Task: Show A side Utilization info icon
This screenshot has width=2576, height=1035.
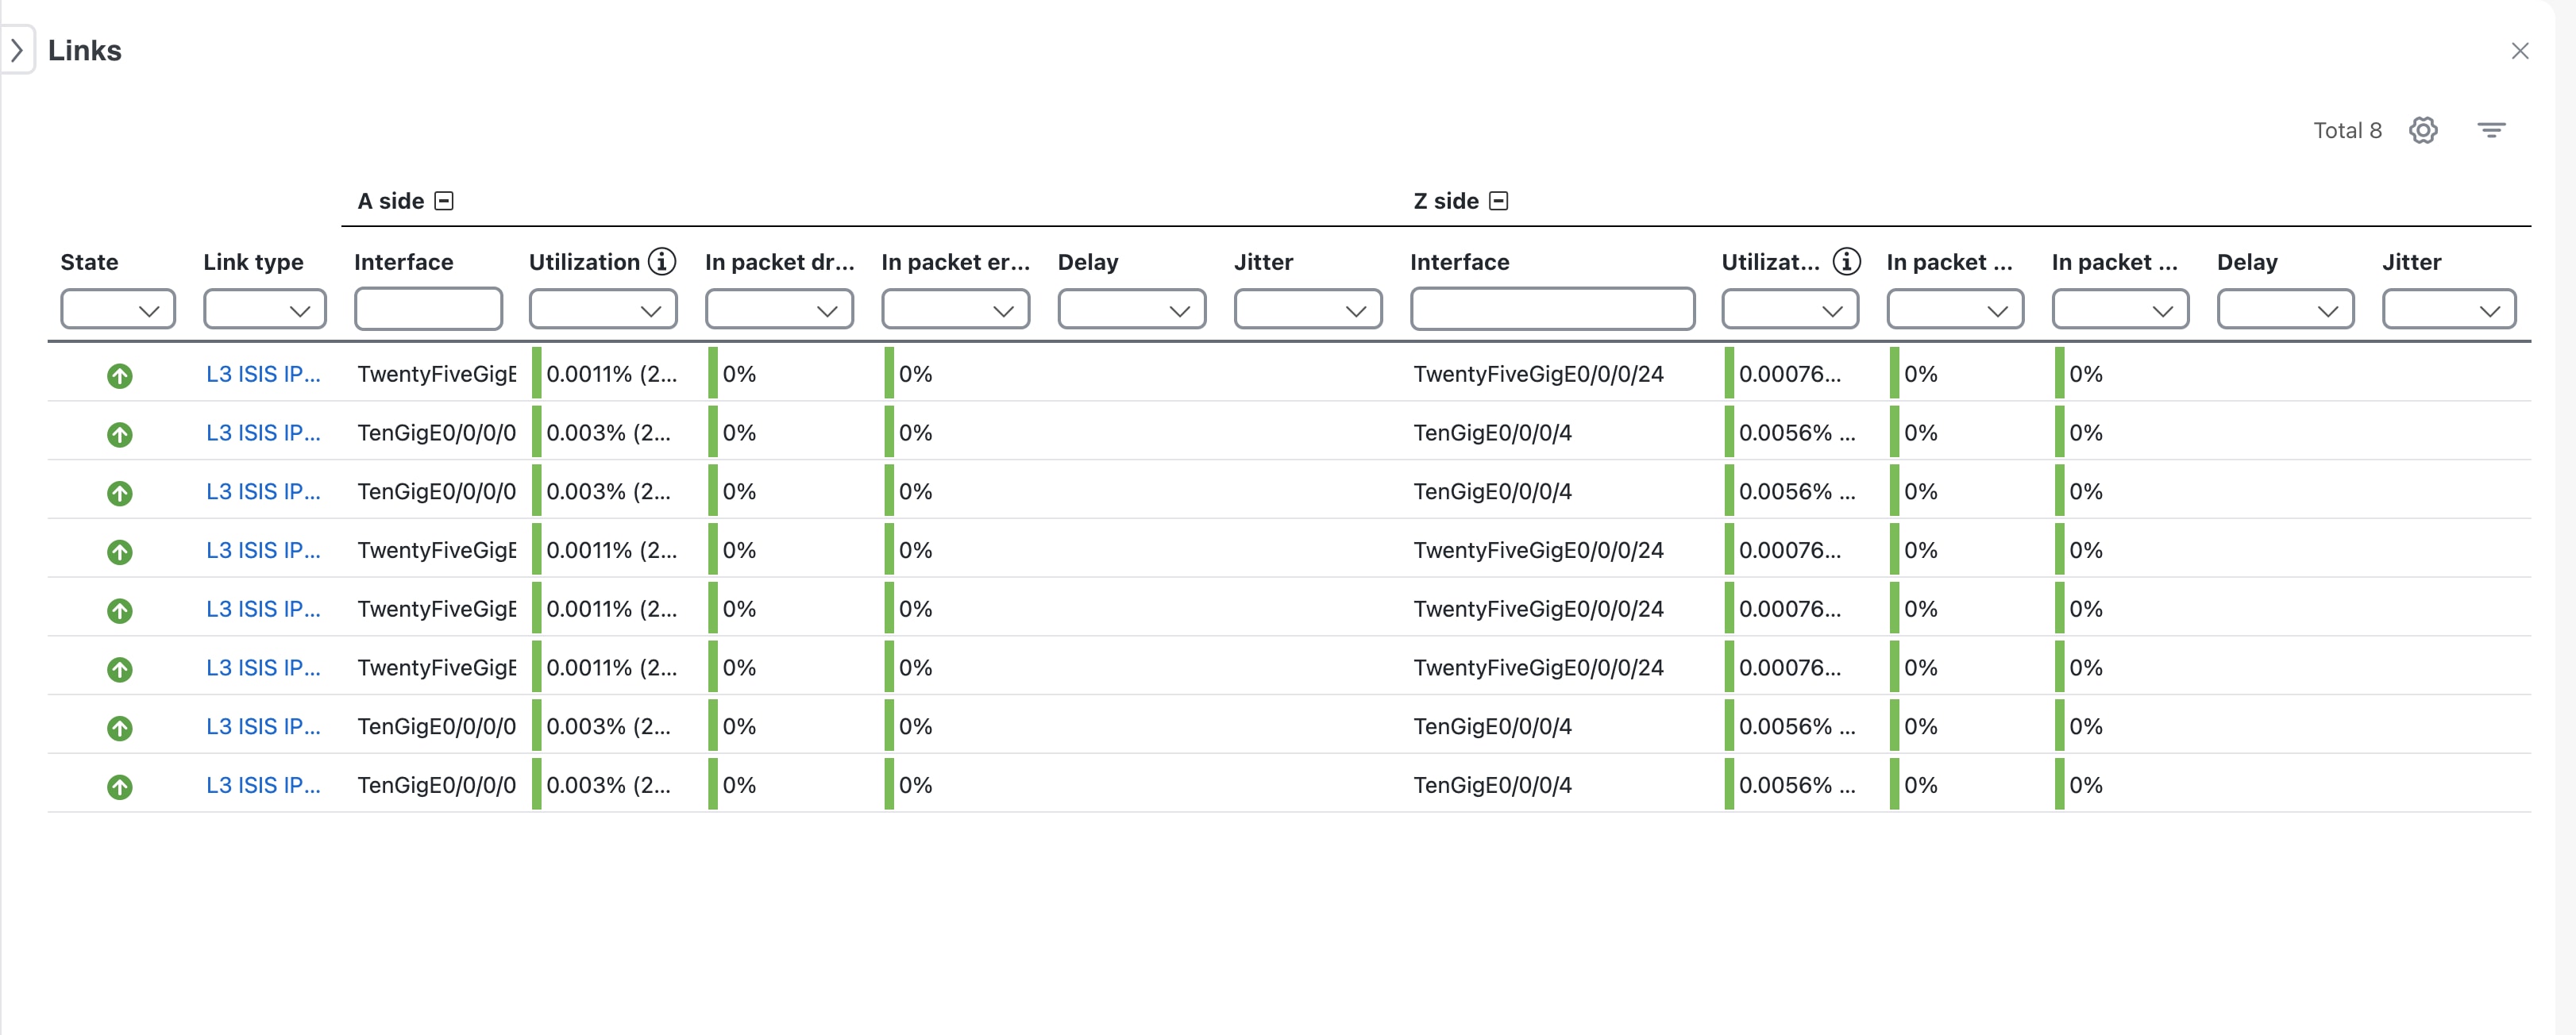Action: 661,262
